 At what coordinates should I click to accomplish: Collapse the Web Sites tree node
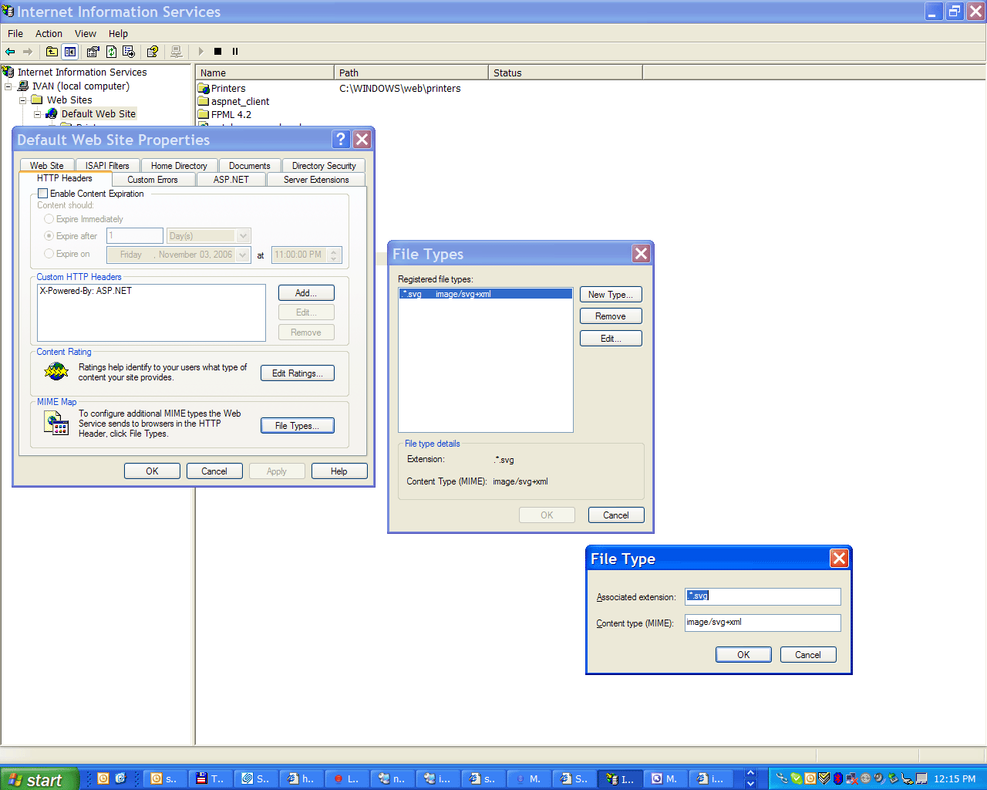coord(23,100)
